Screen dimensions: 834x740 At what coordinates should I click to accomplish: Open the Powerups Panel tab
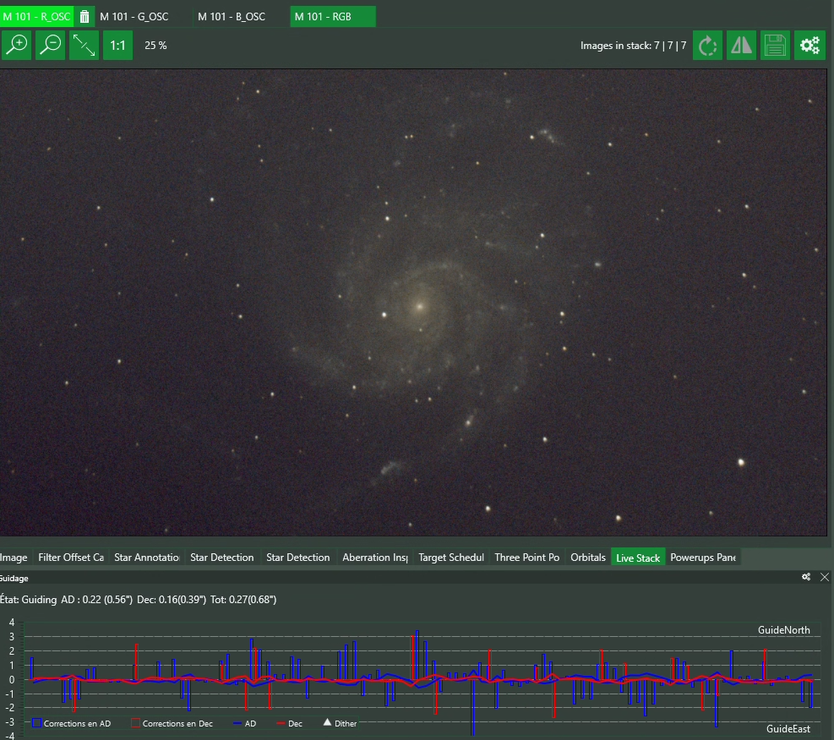coord(703,558)
